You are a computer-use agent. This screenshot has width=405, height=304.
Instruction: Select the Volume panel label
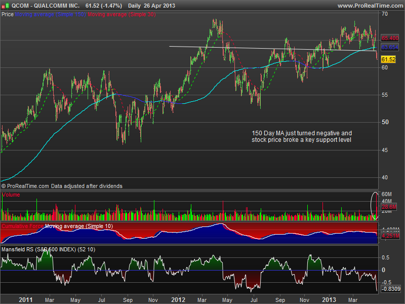(11, 195)
